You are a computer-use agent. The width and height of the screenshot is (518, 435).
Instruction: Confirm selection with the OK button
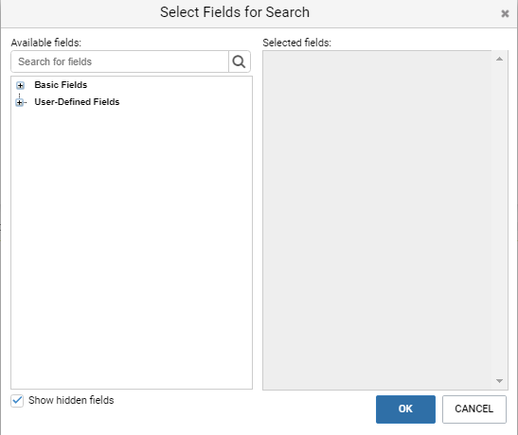pos(405,409)
